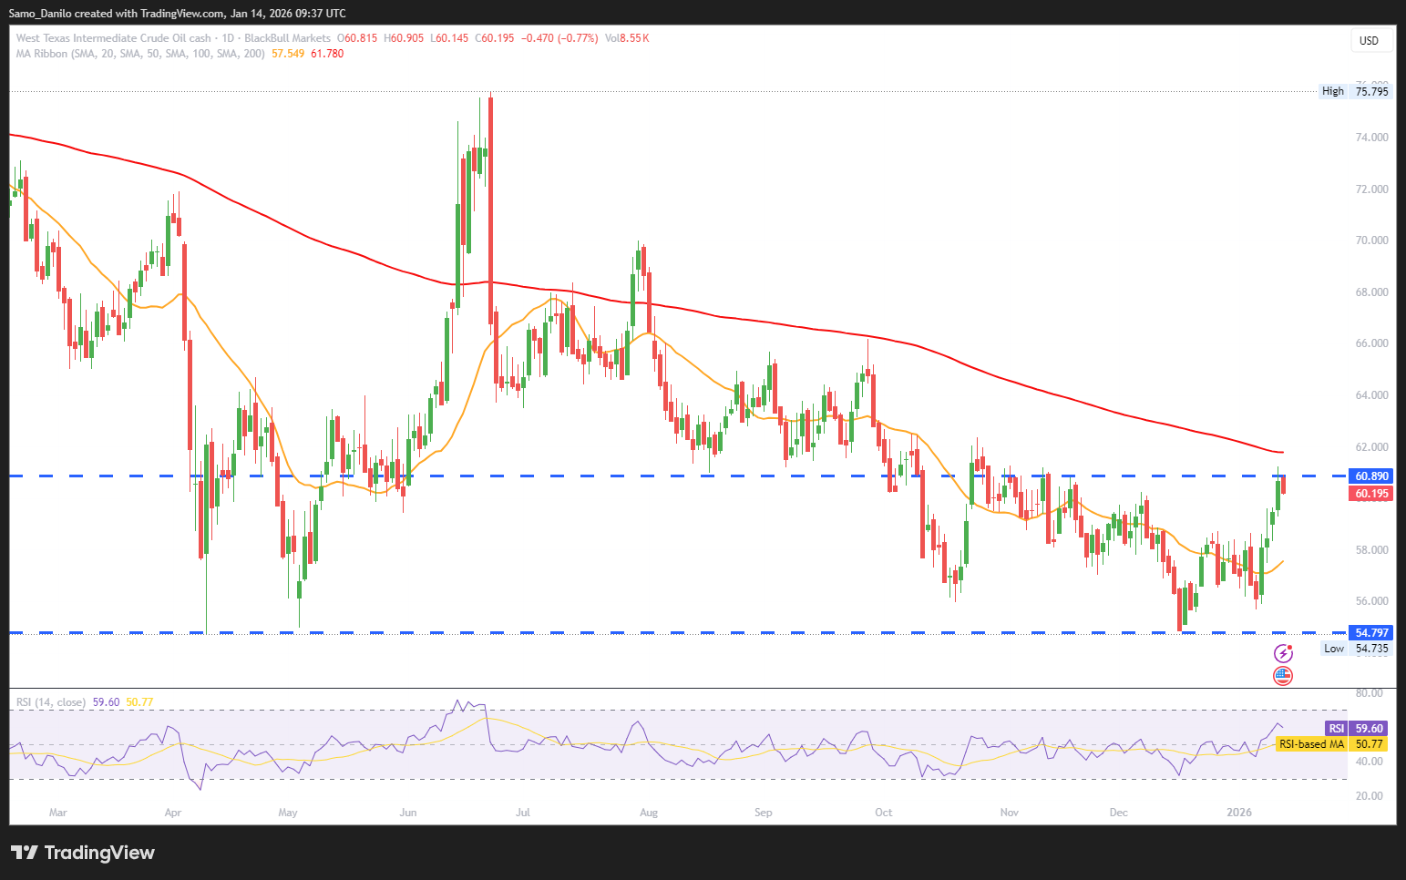
Task: Select the MA Ribbon indicator legend
Action: coord(140,54)
